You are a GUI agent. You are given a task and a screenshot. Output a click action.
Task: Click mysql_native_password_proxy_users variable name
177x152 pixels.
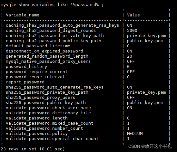(x=48, y=62)
